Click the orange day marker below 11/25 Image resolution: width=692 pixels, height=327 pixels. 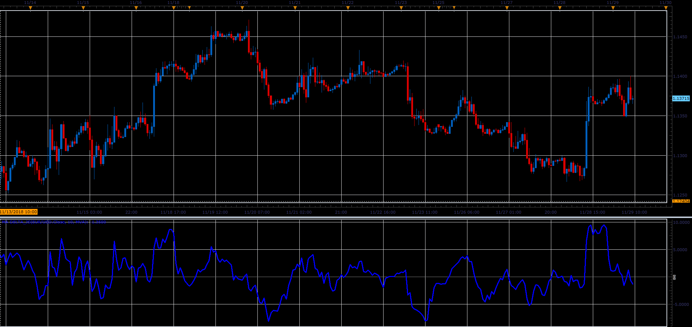tap(439, 8)
